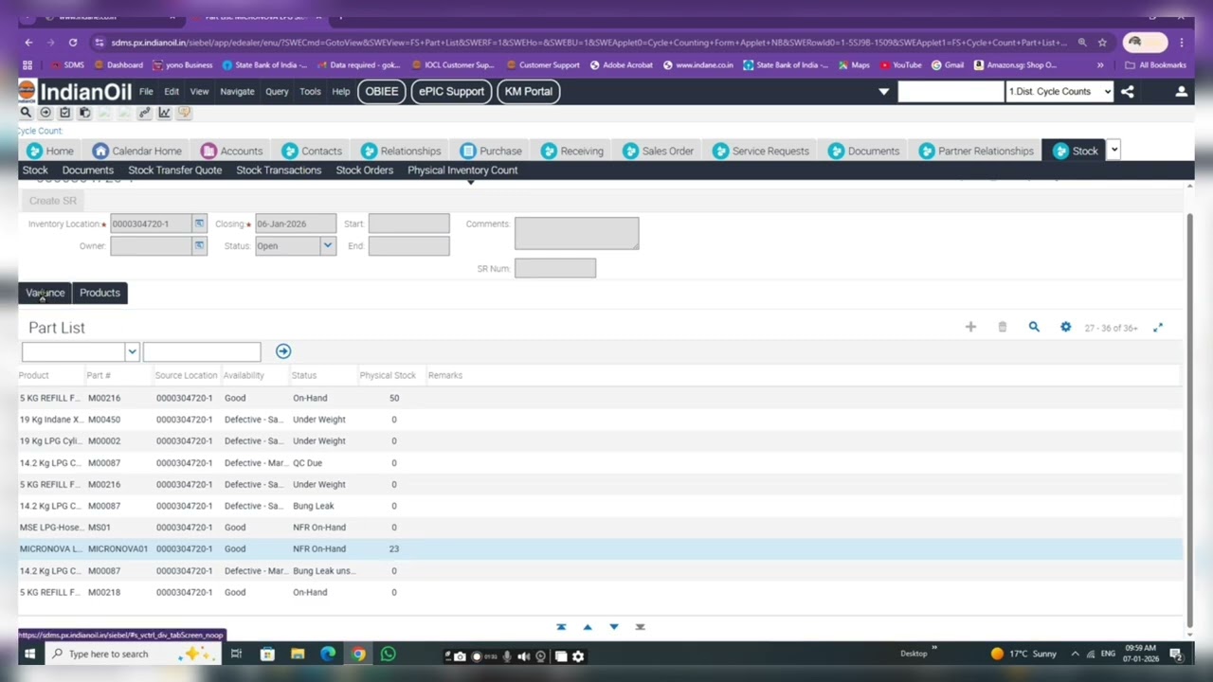Click the Variance tab button
1213x682 pixels.
pyautogui.click(x=45, y=293)
